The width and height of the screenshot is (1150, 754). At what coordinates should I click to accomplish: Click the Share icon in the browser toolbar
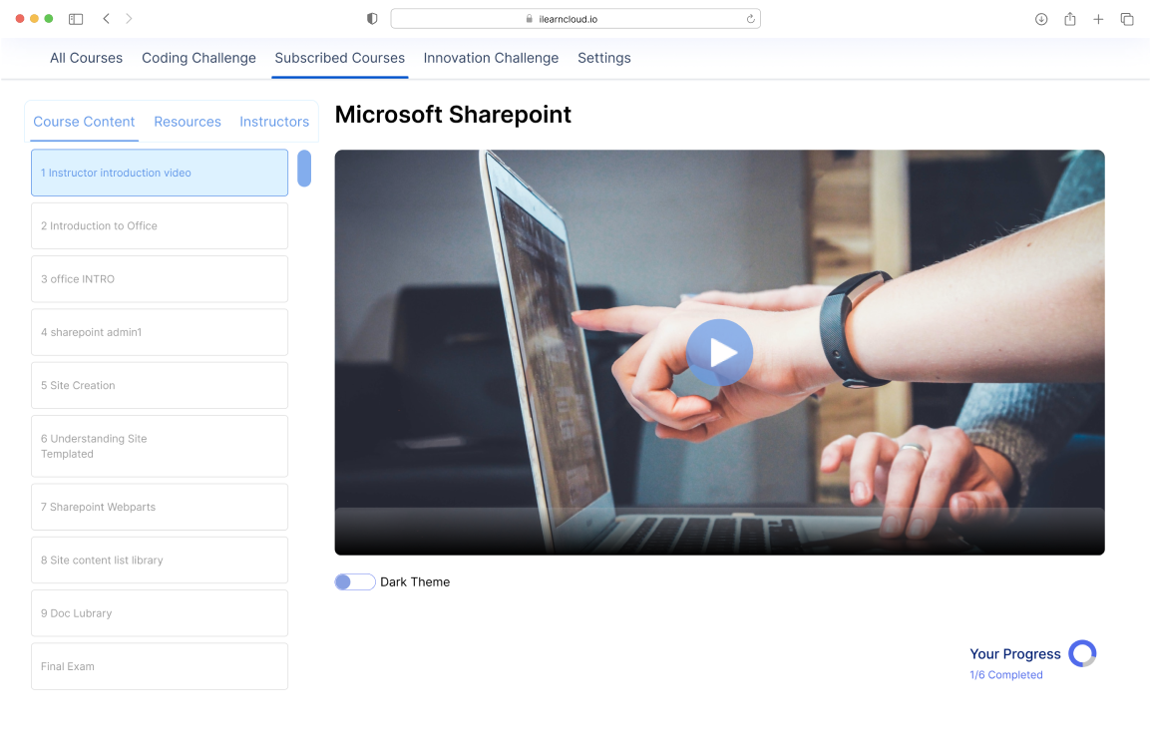(1069, 18)
